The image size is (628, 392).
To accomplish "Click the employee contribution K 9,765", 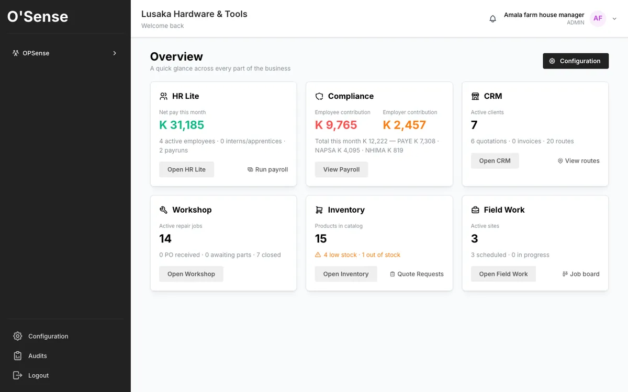I will (x=336, y=125).
